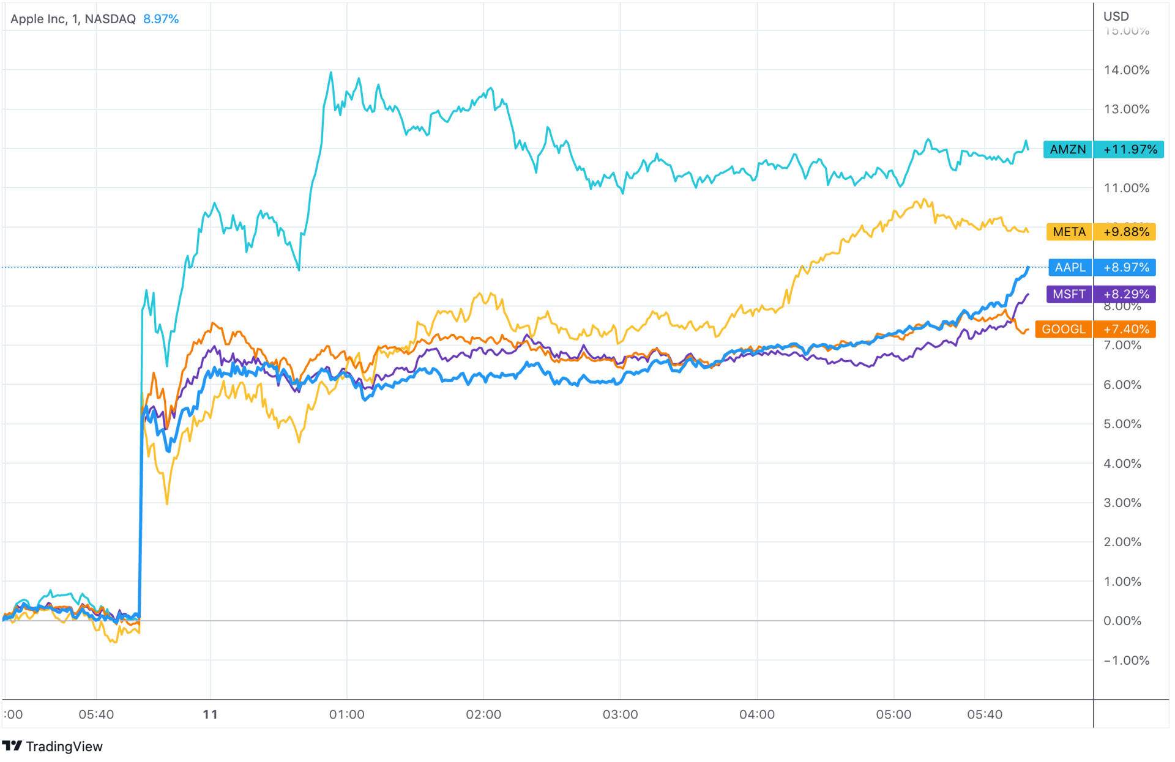Viewport: 1175px width, 762px height.
Task: Click the +11.97% AMZN price tag
Action: click(x=1130, y=149)
